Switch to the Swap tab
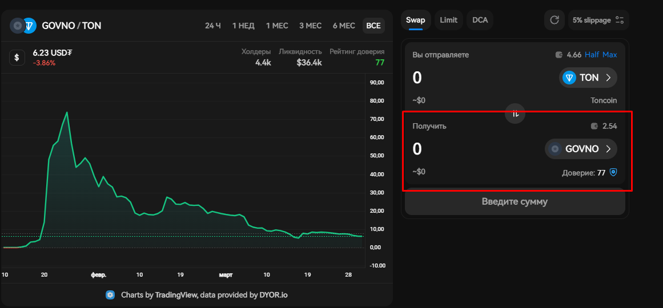663x308 pixels. [x=416, y=20]
